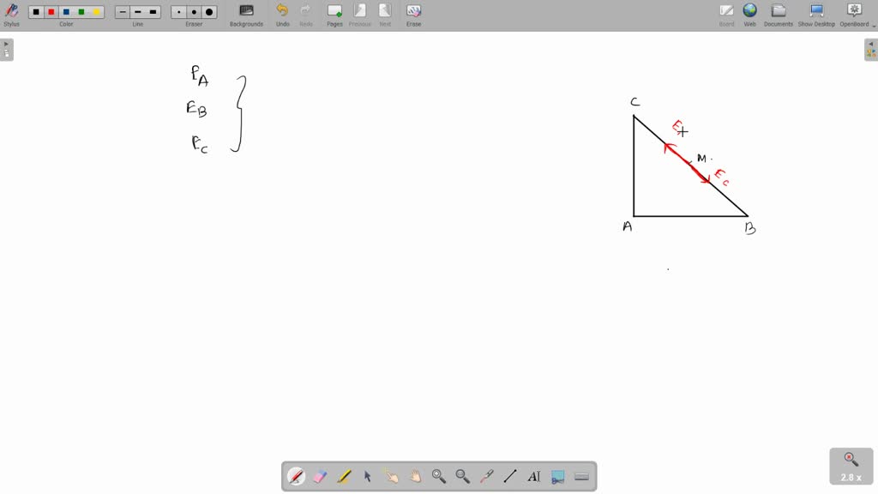Expand the left library drawer

7,49
